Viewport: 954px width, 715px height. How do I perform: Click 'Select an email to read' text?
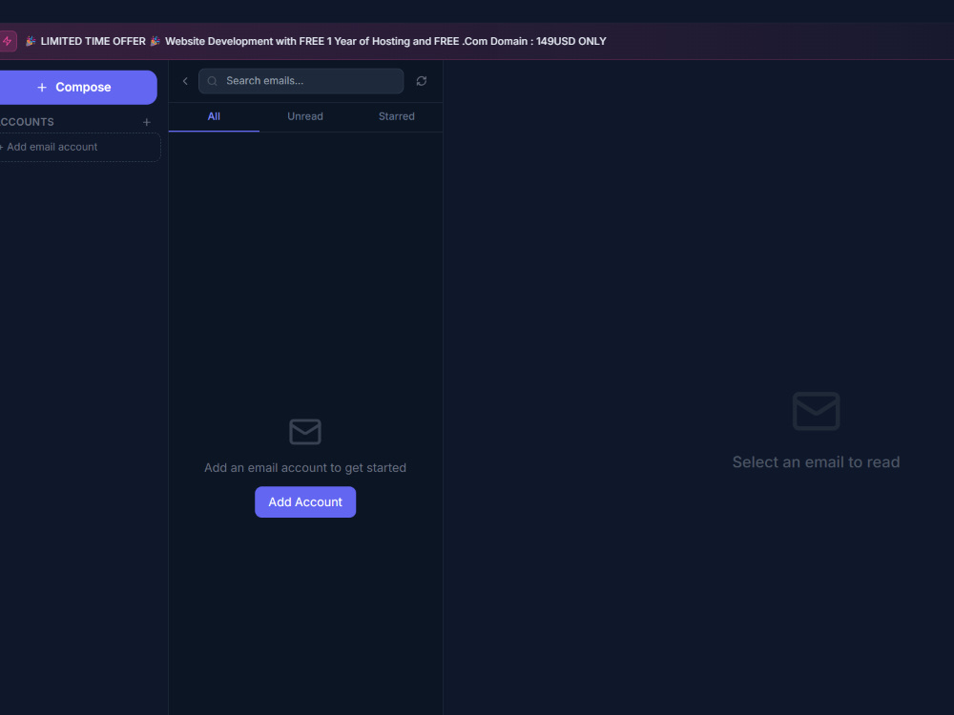[x=816, y=462]
